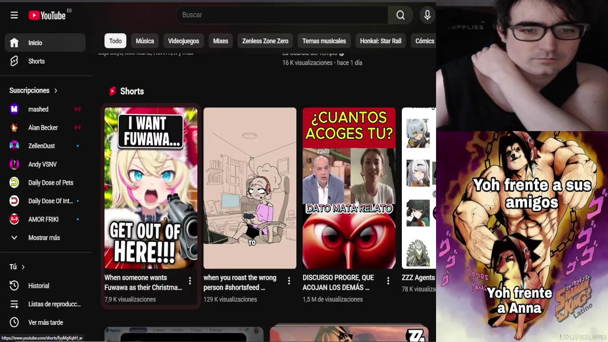Open options menu for roast short
The image size is (608, 342).
click(289, 281)
